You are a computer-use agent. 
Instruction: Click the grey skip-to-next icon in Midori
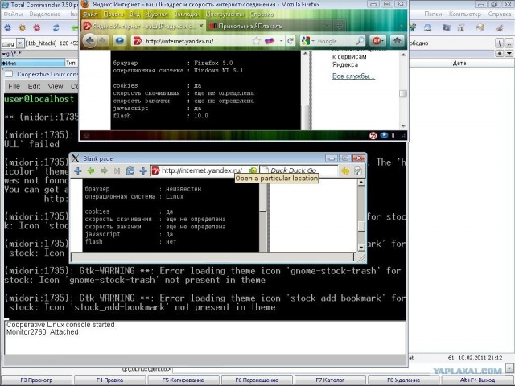(117, 170)
